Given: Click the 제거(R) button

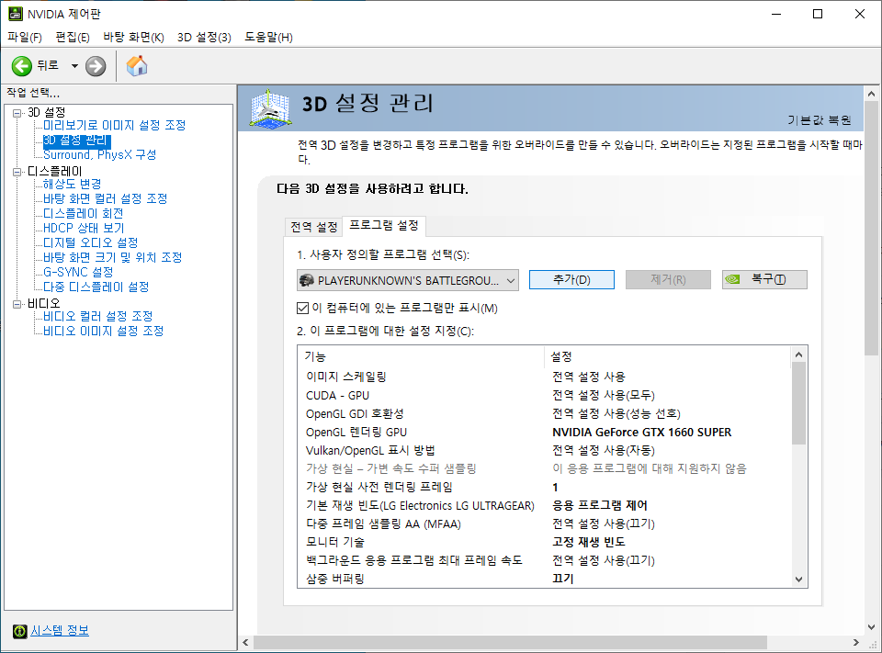Looking at the screenshot, I should click(x=668, y=279).
